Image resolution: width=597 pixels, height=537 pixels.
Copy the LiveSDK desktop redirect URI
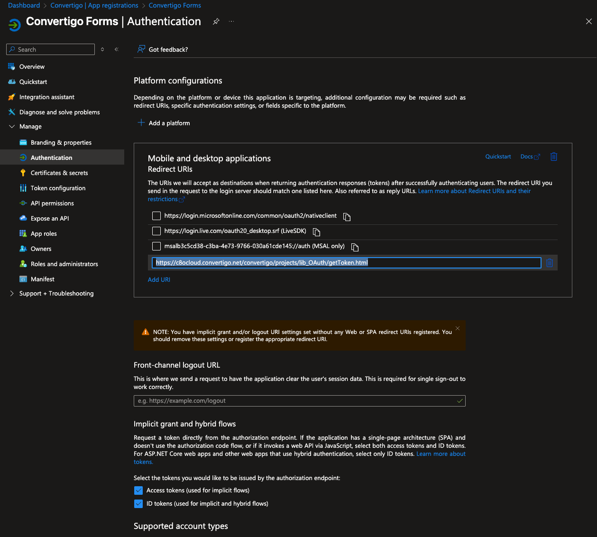pos(317,232)
